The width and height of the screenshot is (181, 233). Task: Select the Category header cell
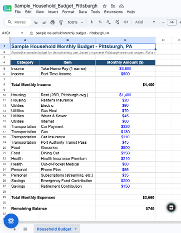pyautogui.click(x=25, y=62)
